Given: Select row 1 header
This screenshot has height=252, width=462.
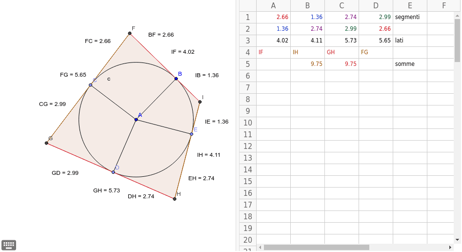Looking at the screenshot, I should click(247, 17).
